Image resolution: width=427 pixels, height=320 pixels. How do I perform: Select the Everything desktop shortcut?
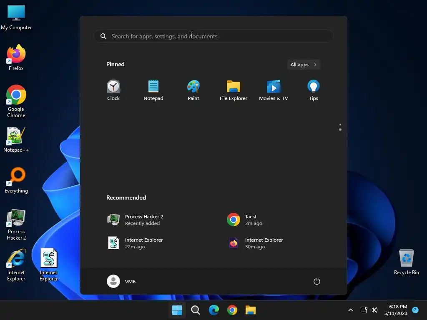point(16,180)
